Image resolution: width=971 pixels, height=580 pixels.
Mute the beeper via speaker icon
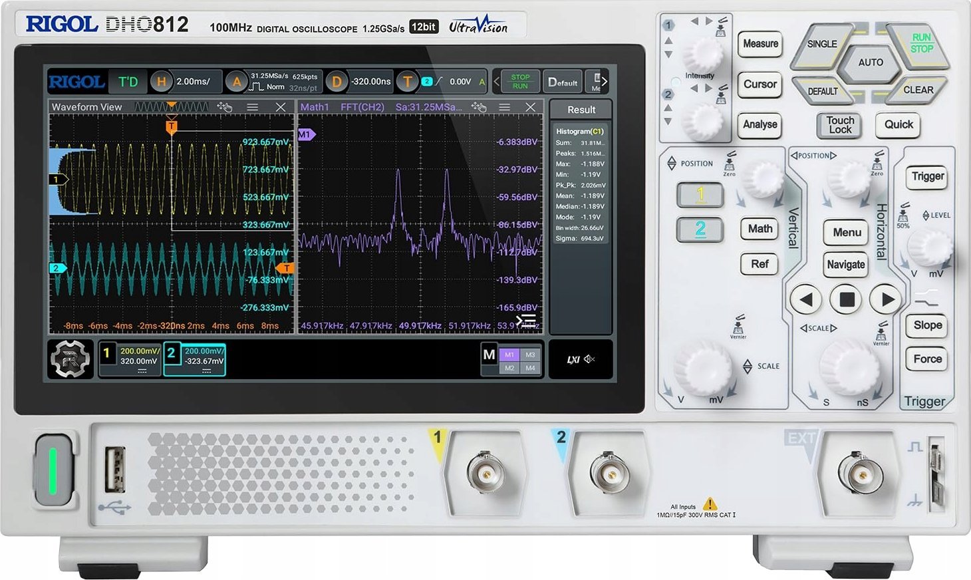point(589,360)
